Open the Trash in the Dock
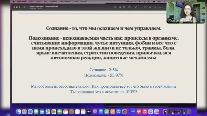207x116 pixels. (189, 112)
